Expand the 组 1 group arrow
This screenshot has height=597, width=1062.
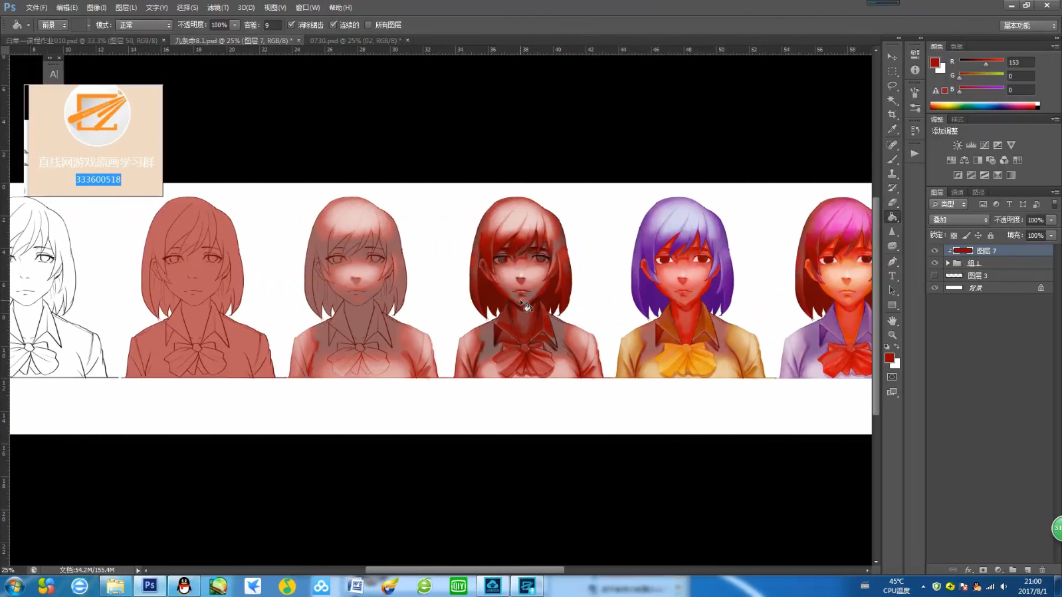point(948,263)
